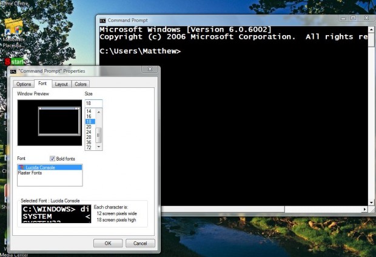Select the Font tab
Screen dimensions: 376x257
(42, 84)
